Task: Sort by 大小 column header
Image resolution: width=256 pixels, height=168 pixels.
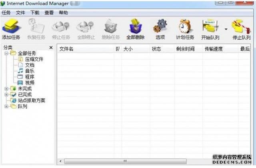Action: click(136, 49)
